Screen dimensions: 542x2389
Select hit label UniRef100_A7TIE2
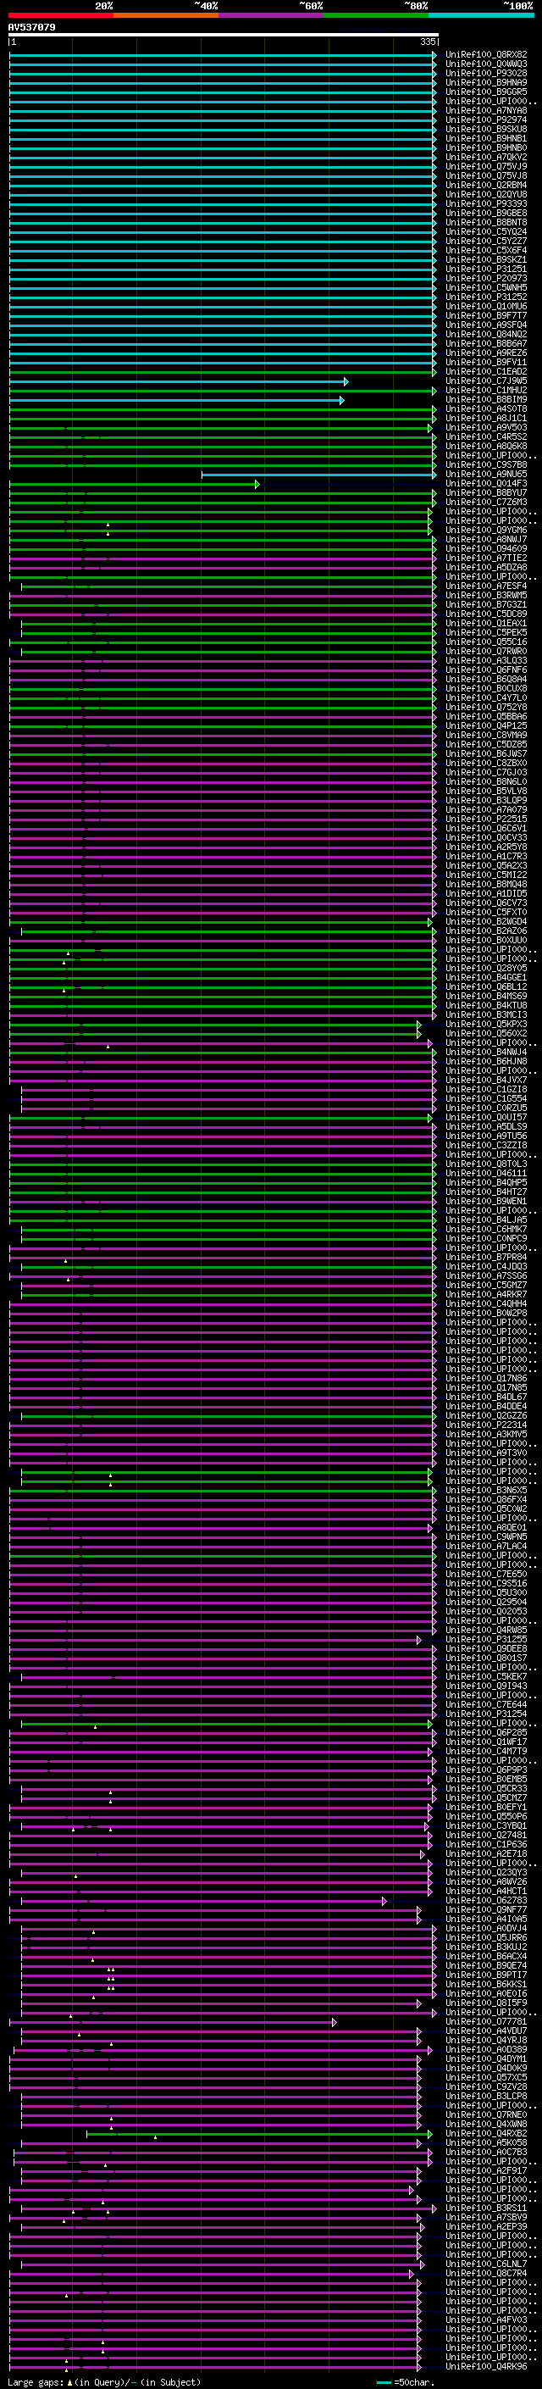coord(486,558)
